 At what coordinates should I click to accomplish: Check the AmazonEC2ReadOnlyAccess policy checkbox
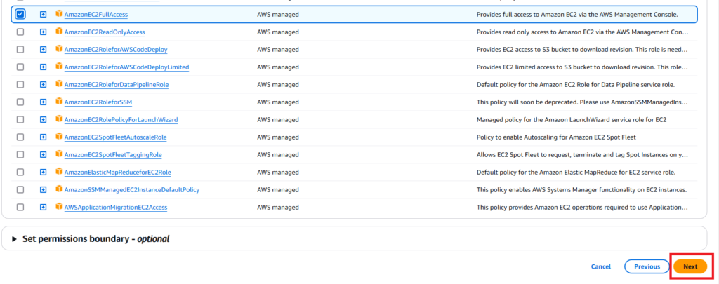point(20,32)
